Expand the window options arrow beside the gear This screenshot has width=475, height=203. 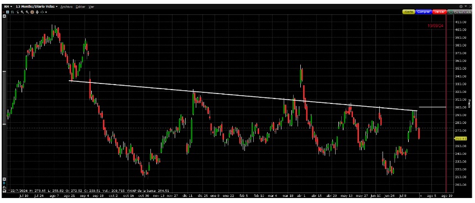click(x=465, y=7)
